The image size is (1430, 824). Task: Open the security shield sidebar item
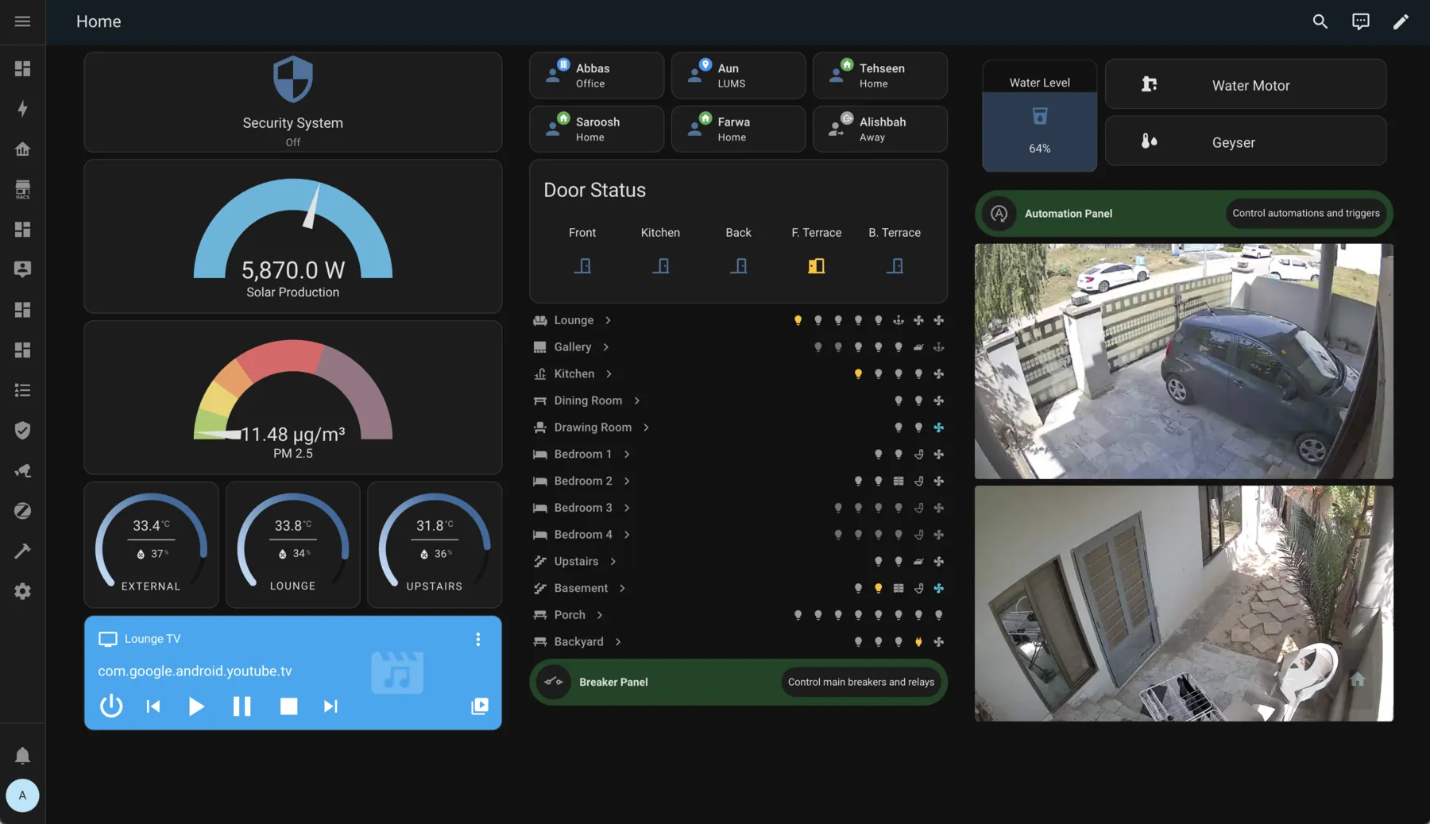[x=22, y=430]
